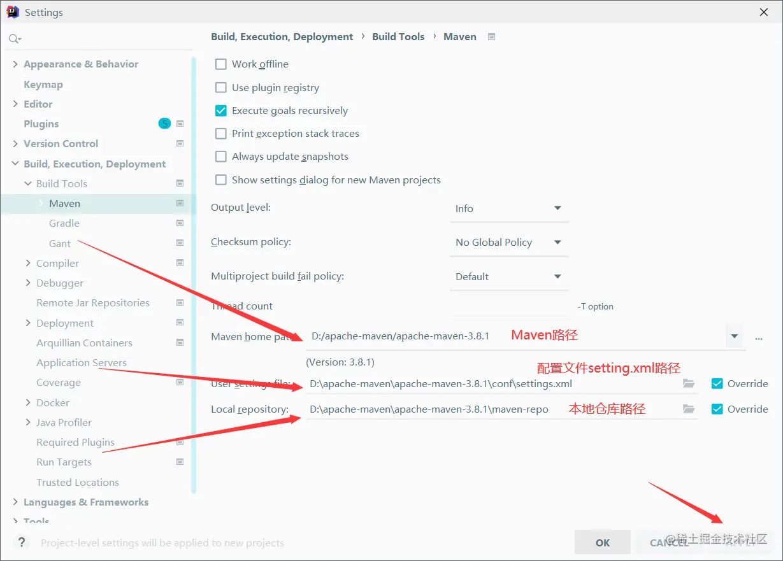Click the project-level icon on Version Control row
Image resolution: width=783 pixels, height=561 pixels.
tap(180, 143)
